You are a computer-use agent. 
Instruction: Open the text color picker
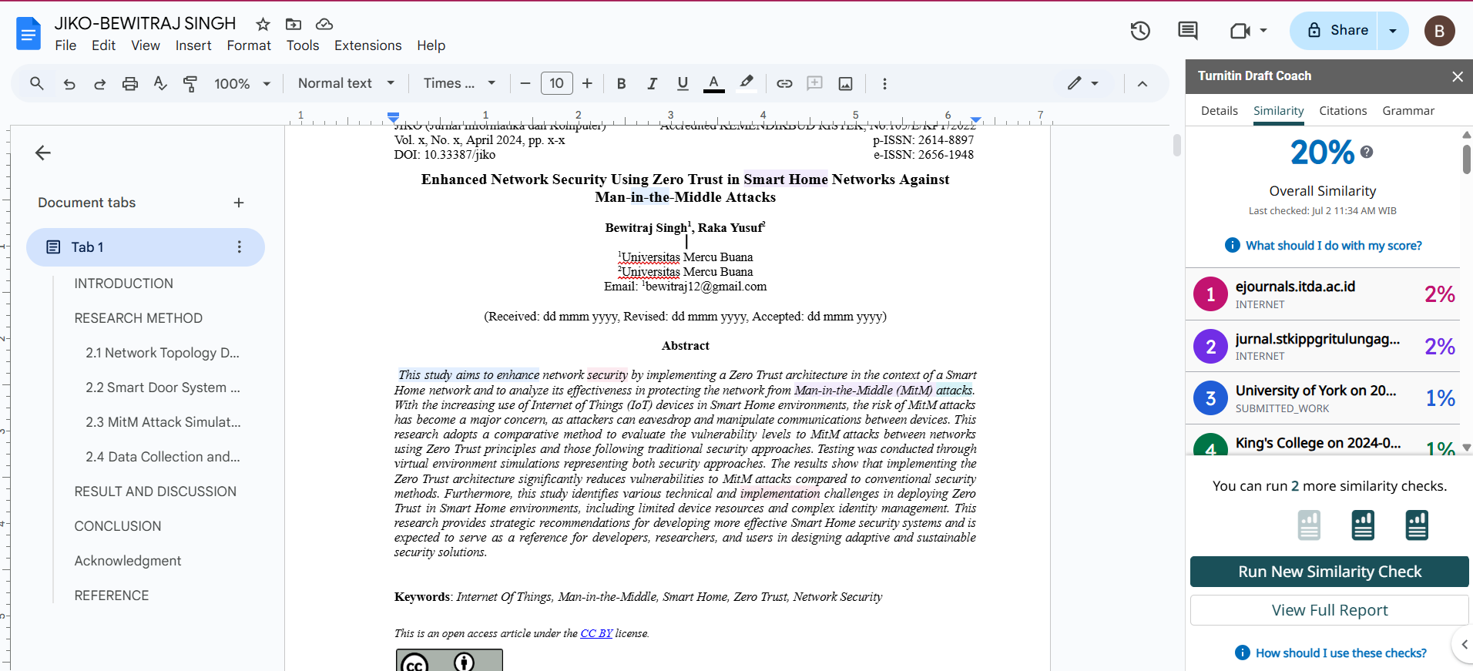pyautogui.click(x=714, y=83)
